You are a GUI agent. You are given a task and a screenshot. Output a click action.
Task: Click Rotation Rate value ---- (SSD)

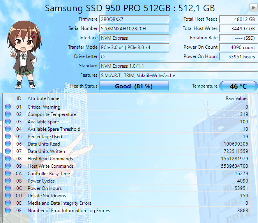point(239,38)
